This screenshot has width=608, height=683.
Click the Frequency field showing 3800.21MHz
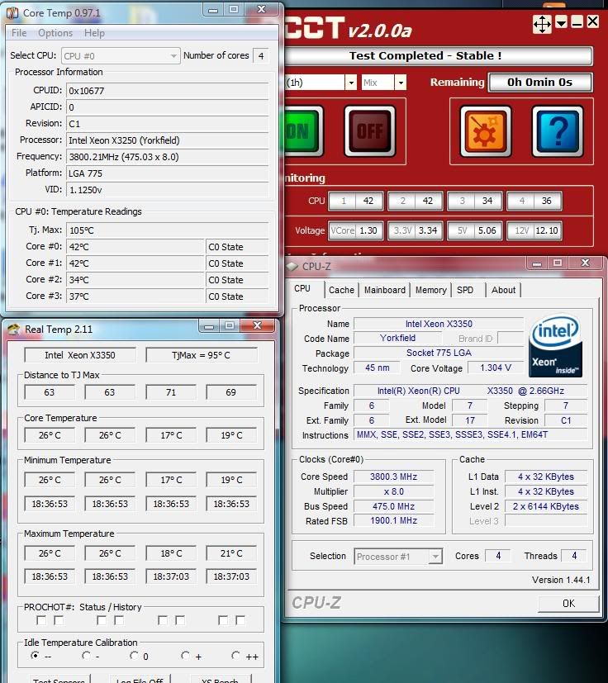(168, 157)
